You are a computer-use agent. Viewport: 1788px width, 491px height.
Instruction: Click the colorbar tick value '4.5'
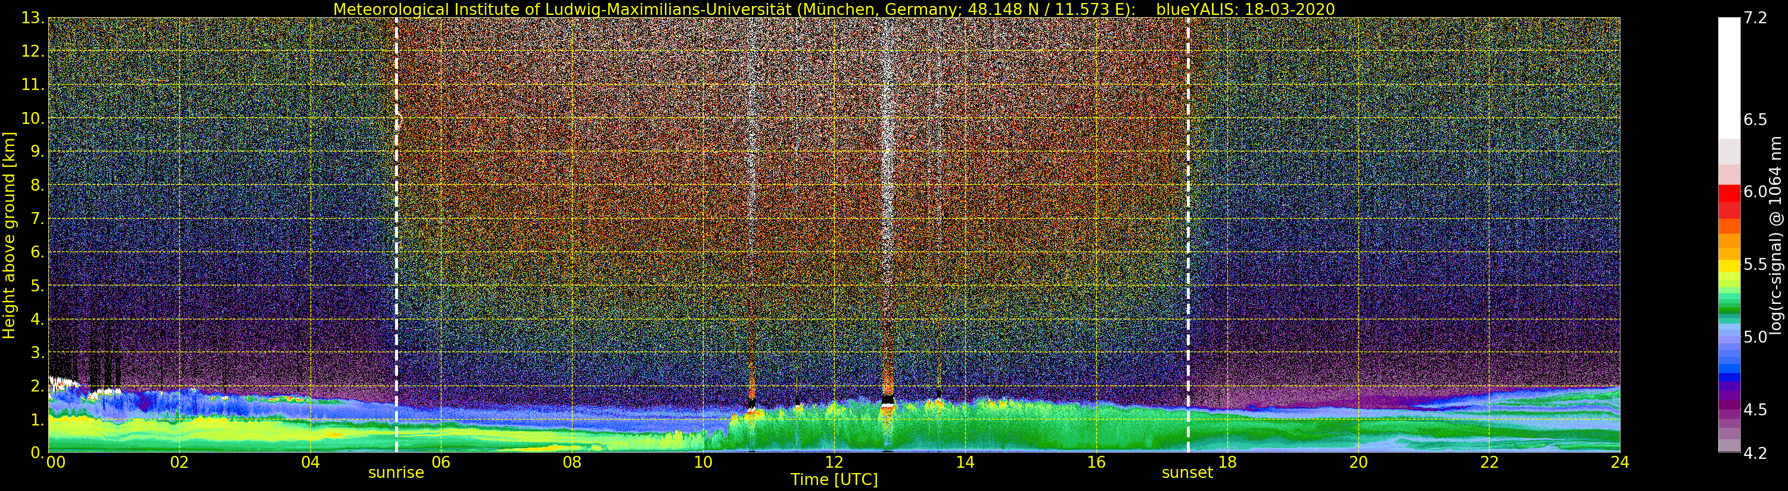pyautogui.click(x=1755, y=410)
